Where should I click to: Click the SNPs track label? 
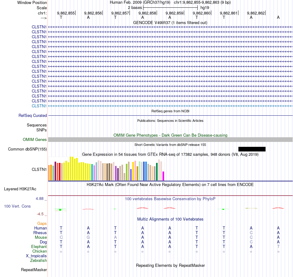click(42, 130)
